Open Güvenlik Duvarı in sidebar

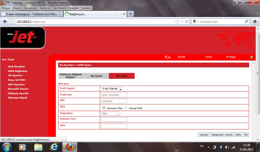click(x=18, y=89)
